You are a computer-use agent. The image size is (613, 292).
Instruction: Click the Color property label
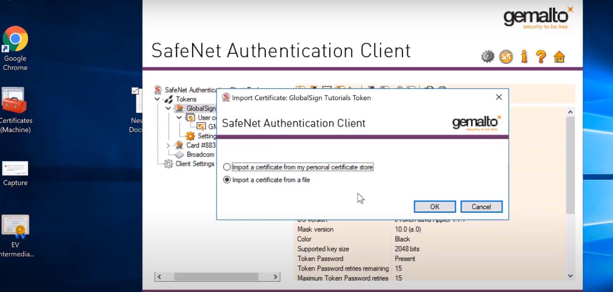coord(304,239)
